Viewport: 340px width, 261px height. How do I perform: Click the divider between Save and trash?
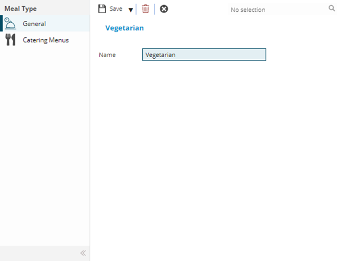137,9
